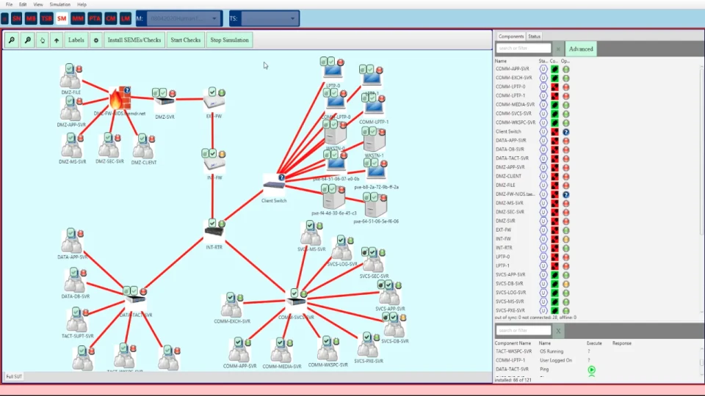705x396 pixels.
Task: Toggle the MM module button
Action: click(x=77, y=18)
